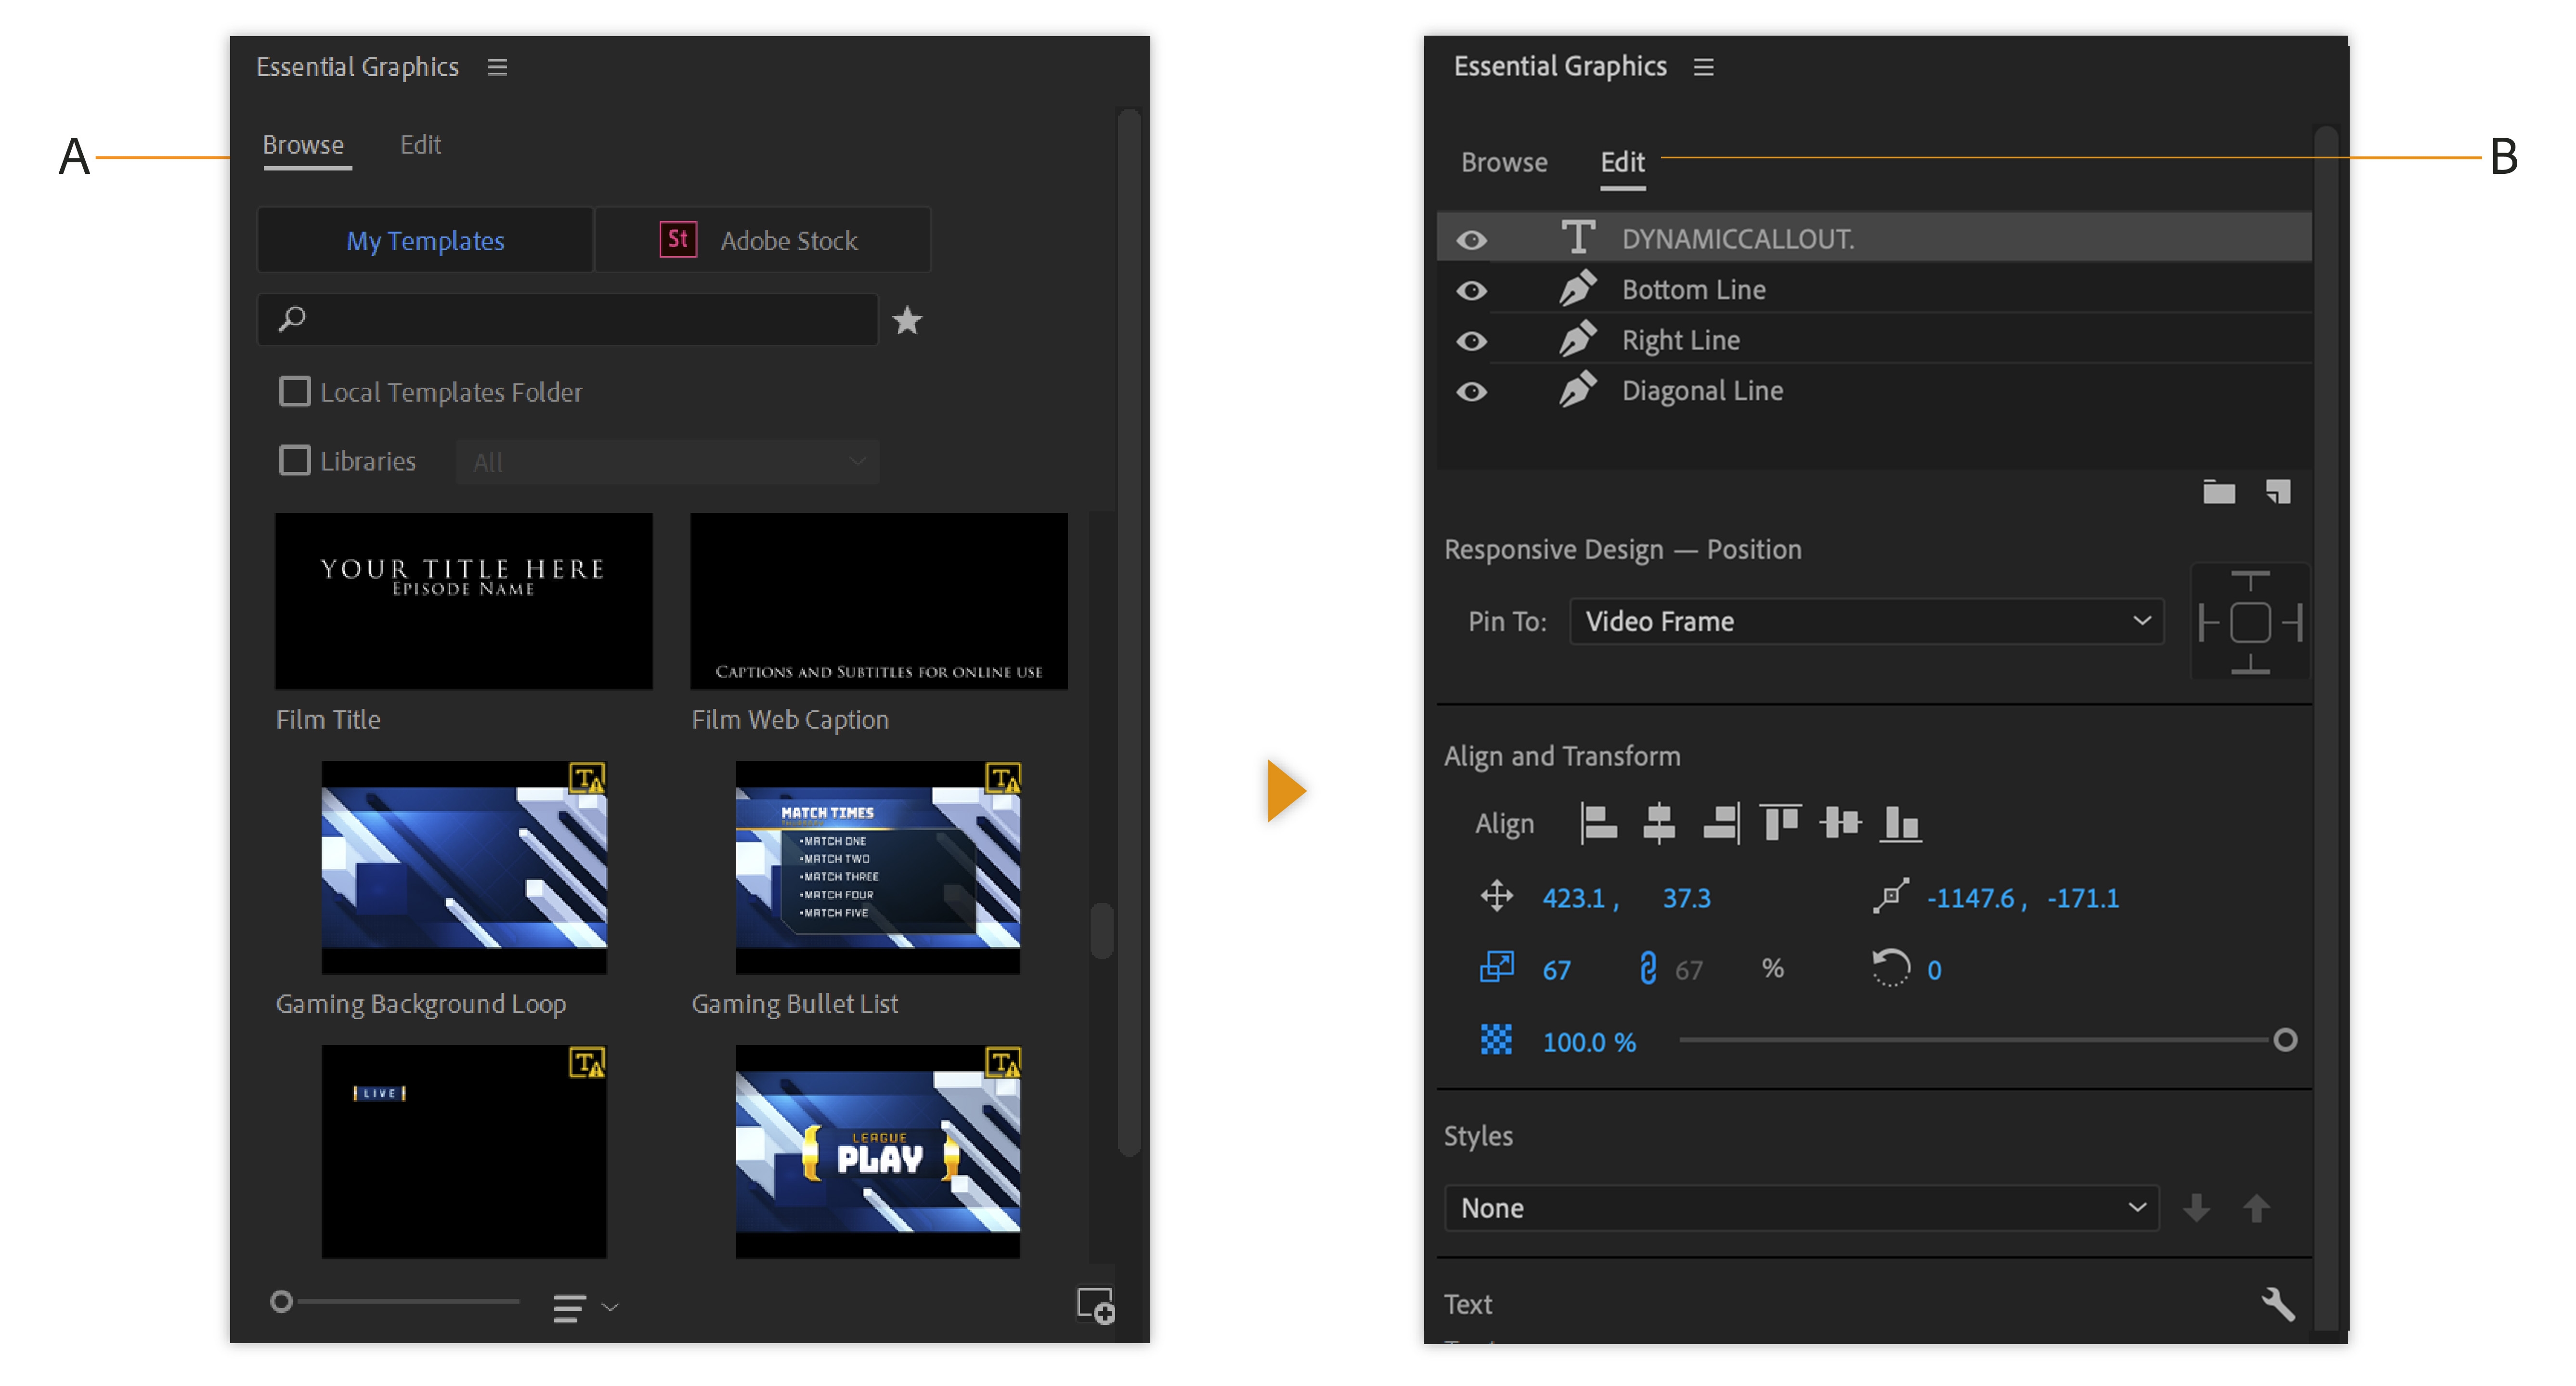Switch to the Edit tab in left panel
This screenshot has height=1386, width=2576.
(x=420, y=145)
